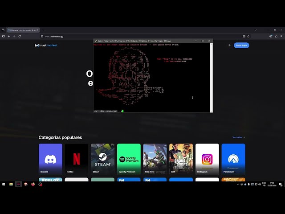Open the GTA category card
This screenshot has height=214, width=285.
pos(181,159)
